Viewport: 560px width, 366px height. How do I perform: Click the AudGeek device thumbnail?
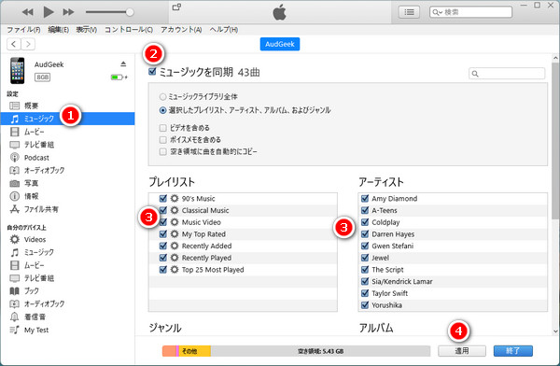17,71
